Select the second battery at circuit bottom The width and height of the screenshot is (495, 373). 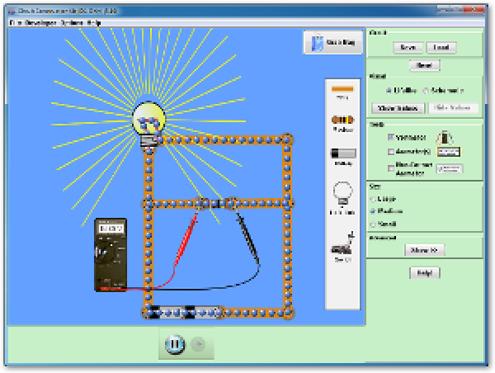(x=203, y=313)
